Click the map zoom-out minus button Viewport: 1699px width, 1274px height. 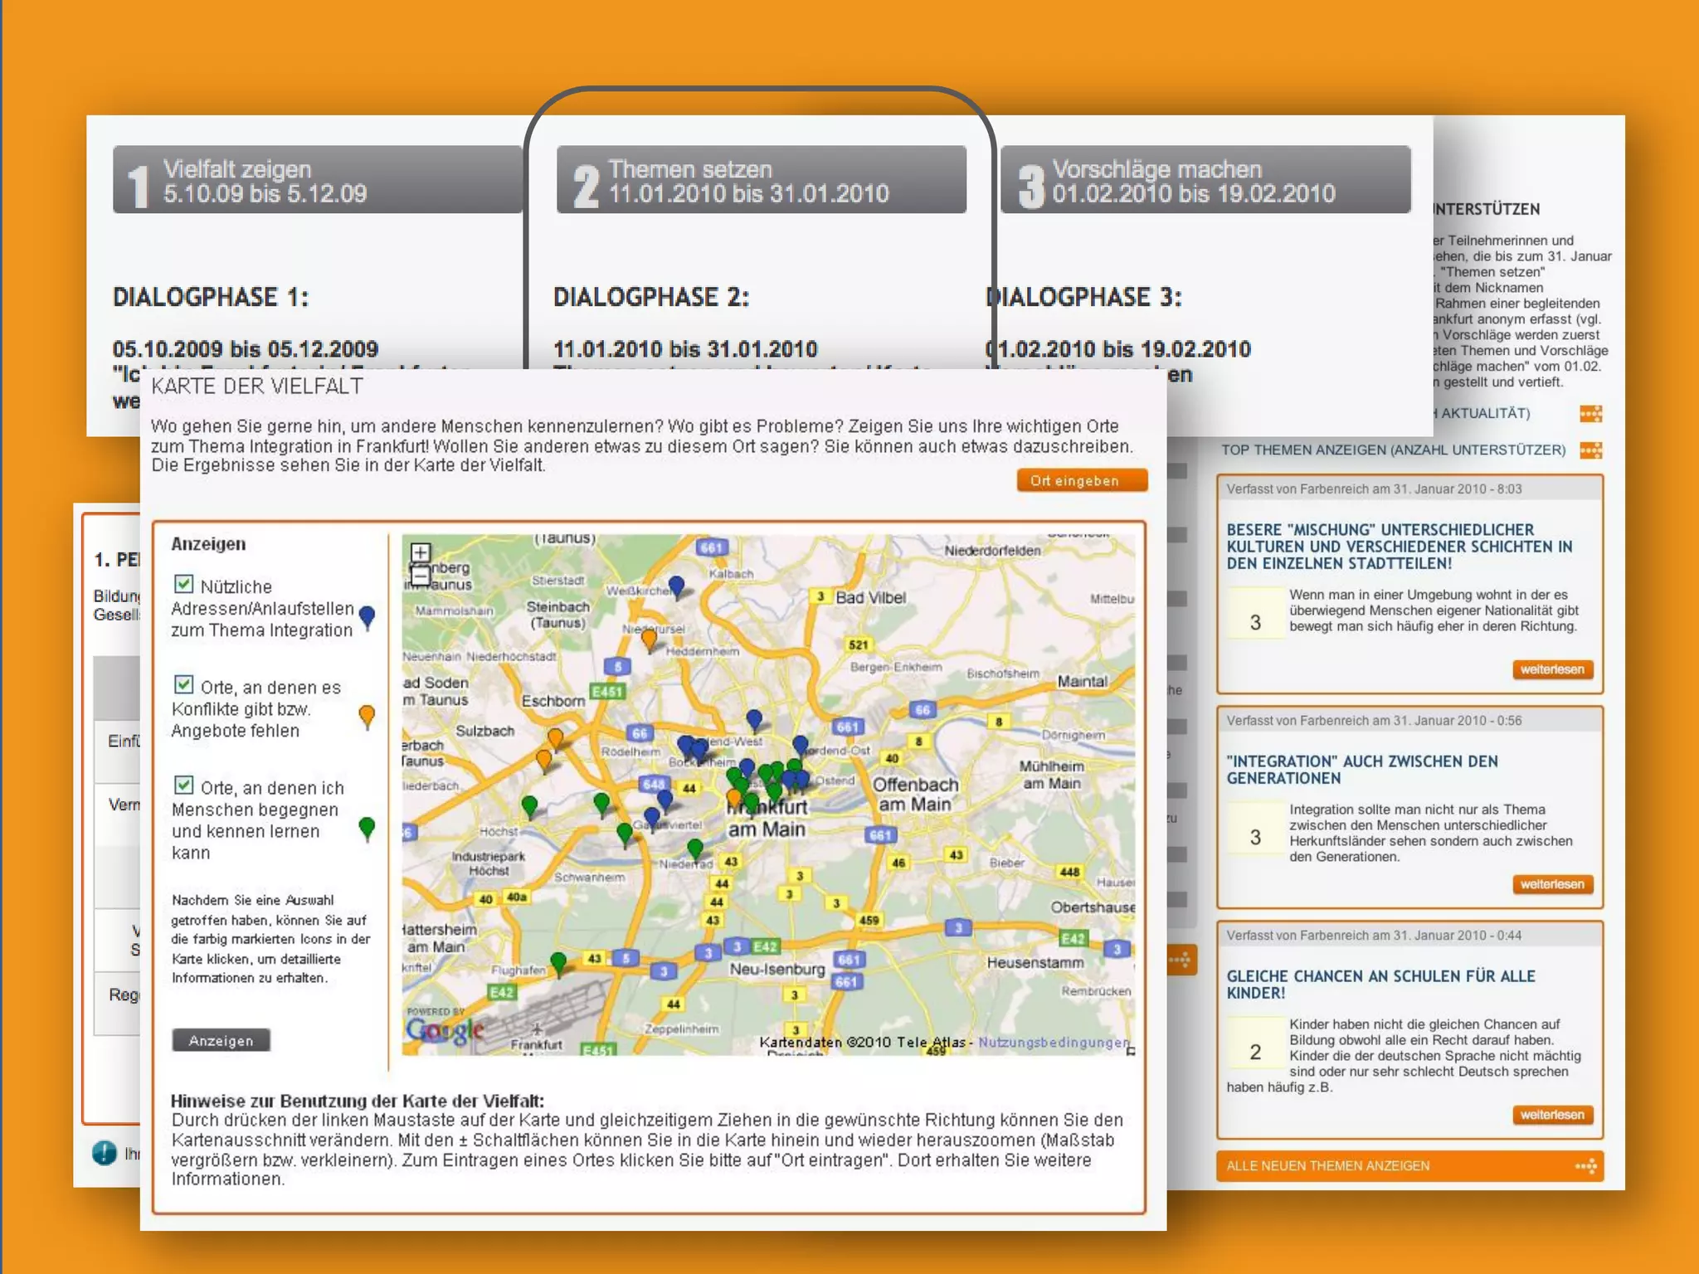pos(421,575)
